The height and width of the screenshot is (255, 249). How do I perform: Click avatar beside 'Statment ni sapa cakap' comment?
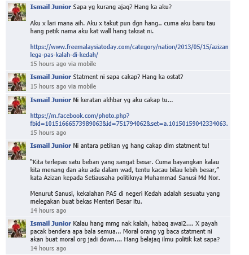[x=17, y=82]
